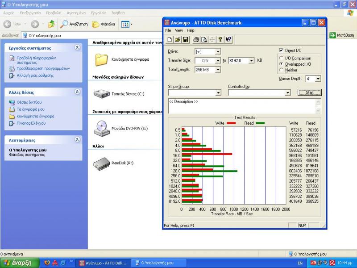Select the Τοπικός δίσκος (C:) drive icon
This screenshot has height=268, width=357.
tap(102, 94)
